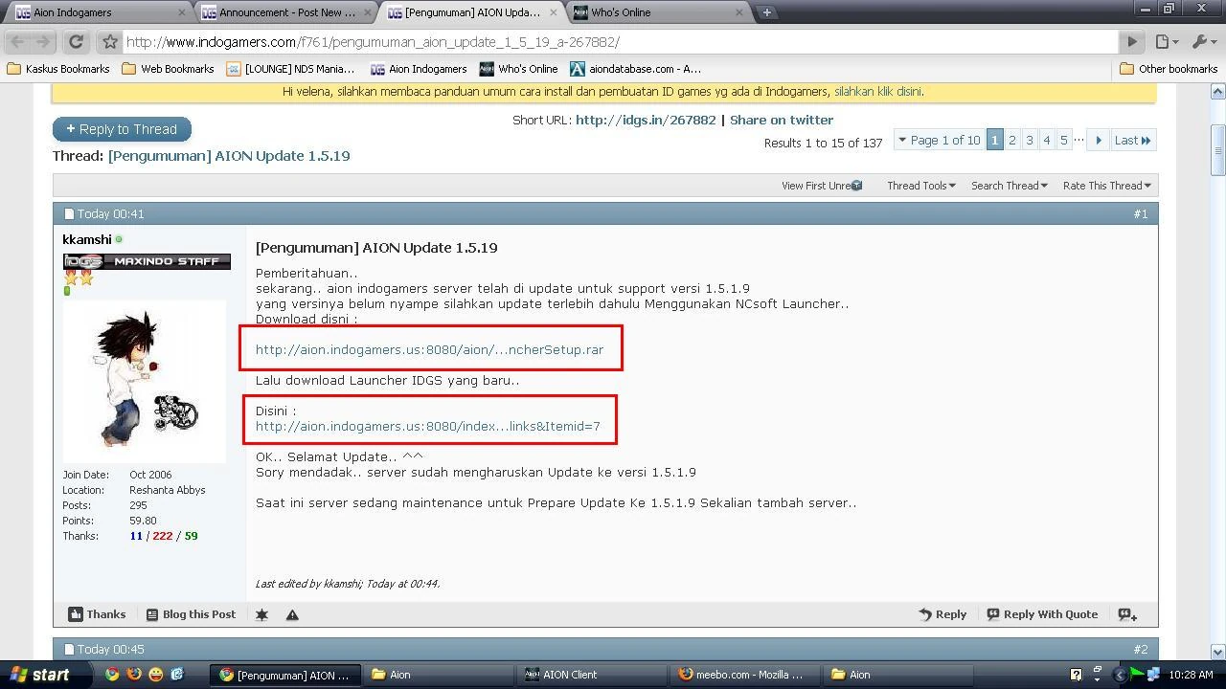Screen dimensions: 1226x689
Task: Open post permalink #2
Action: (x=1140, y=650)
